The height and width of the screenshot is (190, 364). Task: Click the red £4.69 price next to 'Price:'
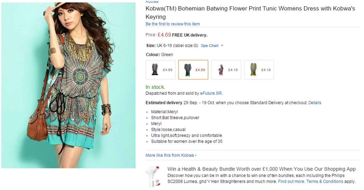[x=164, y=35]
